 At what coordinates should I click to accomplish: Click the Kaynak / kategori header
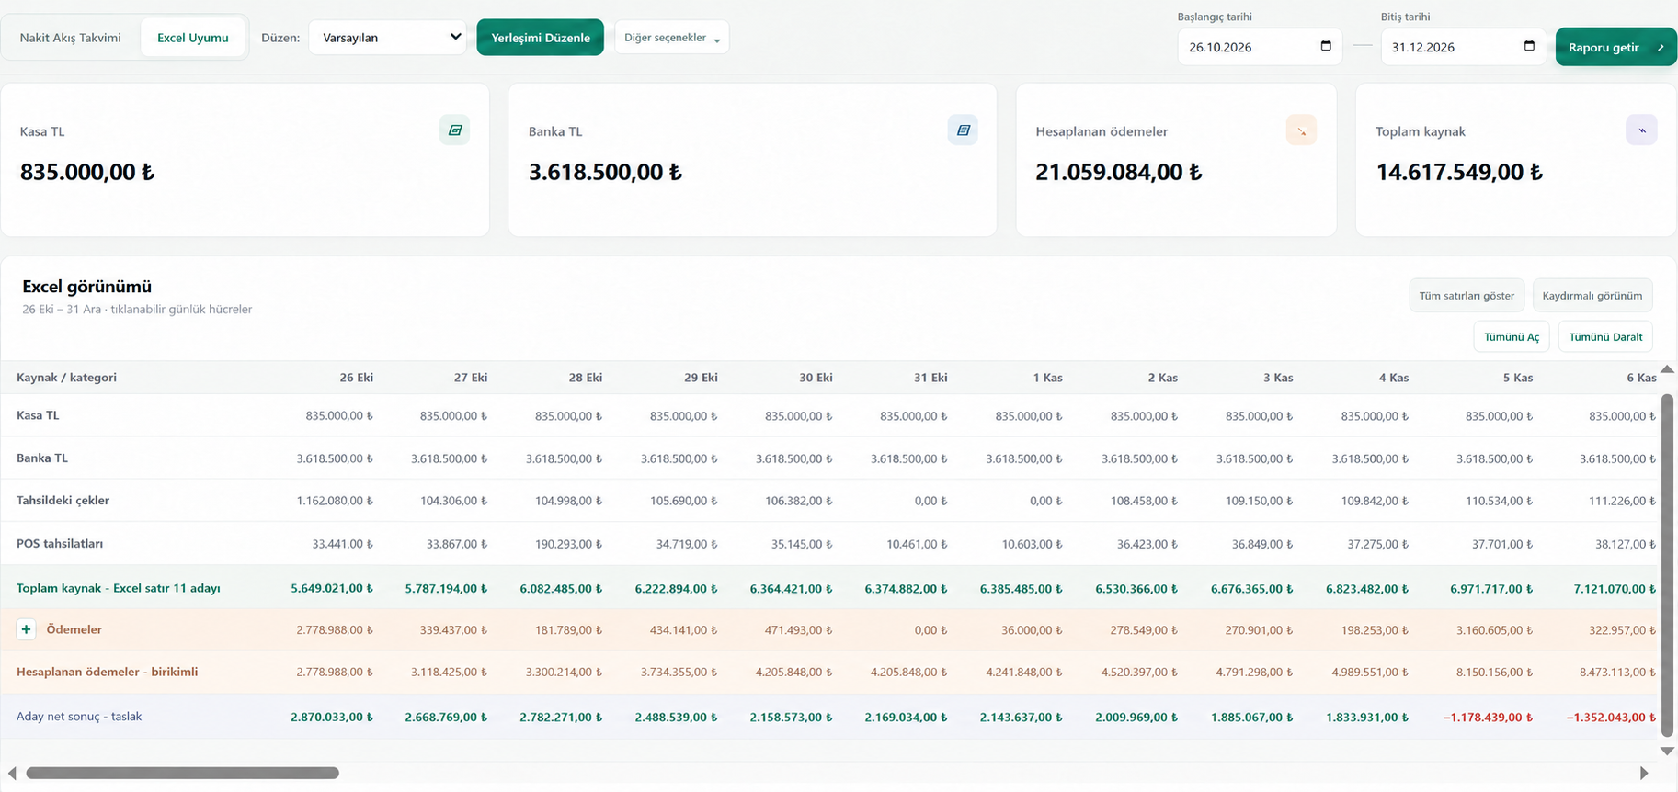(66, 378)
